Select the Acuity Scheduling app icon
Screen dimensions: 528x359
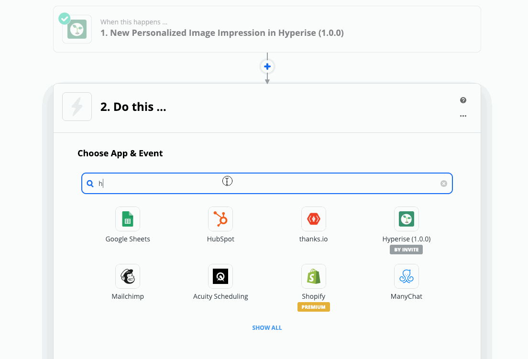(220, 276)
